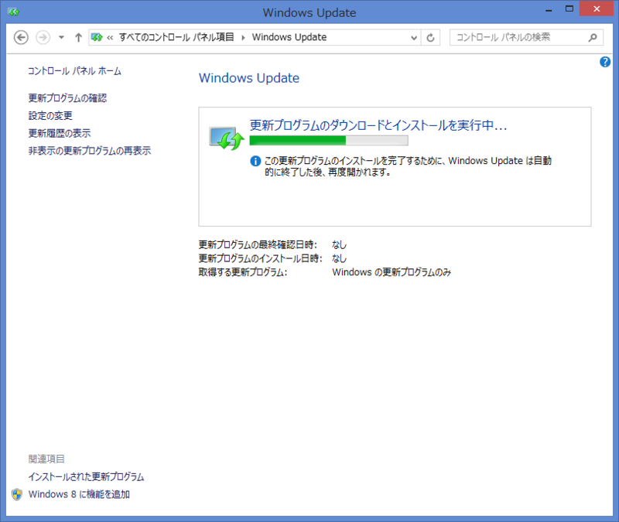The height and width of the screenshot is (522, 619).
Task: Maximize the Windows Update window
Action: 569,9
